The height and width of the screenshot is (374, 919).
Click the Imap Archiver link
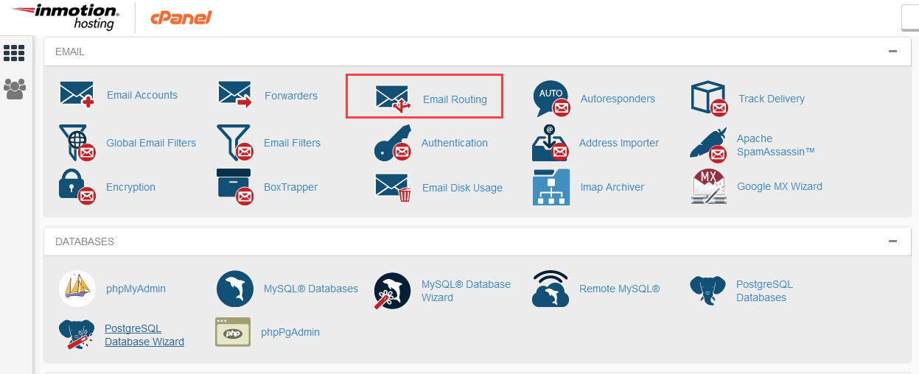coord(612,187)
